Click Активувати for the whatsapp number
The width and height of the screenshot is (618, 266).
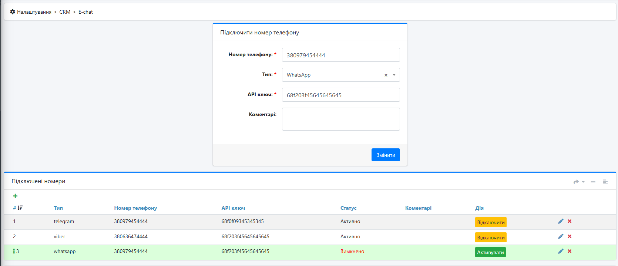(x=490, y=252)
